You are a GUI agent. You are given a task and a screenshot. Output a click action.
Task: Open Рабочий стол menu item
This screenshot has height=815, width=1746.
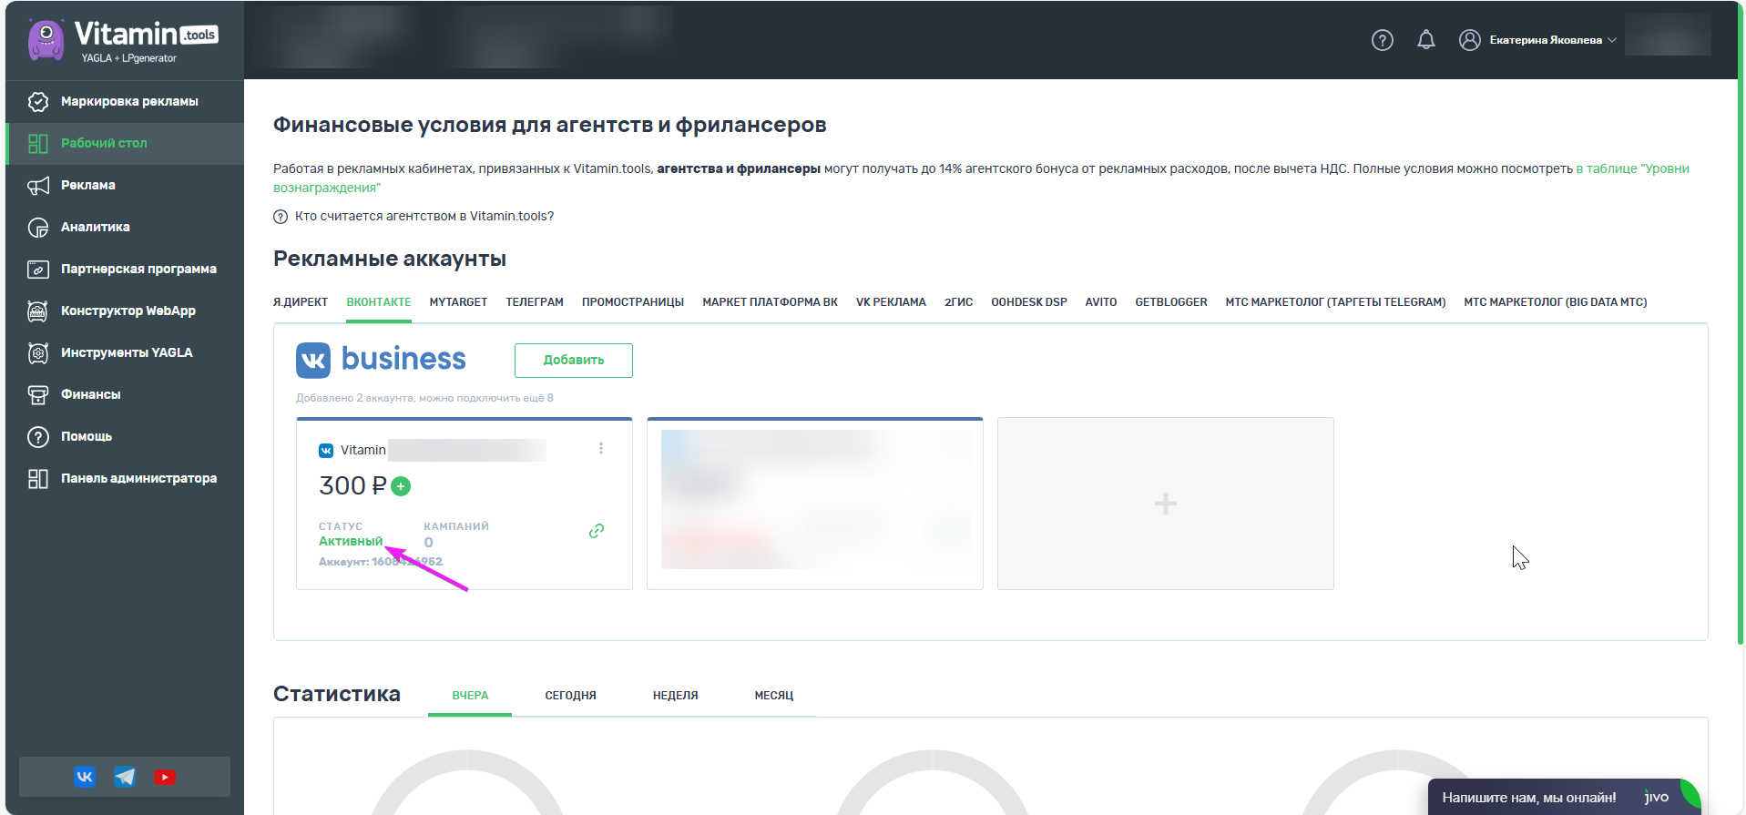coord(125,143)
